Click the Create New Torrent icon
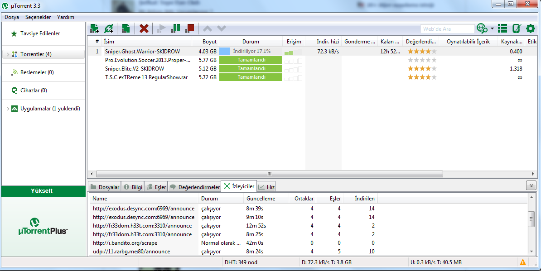Image resolution: width=541 pixels, height=271 pixels. point(126,29)
